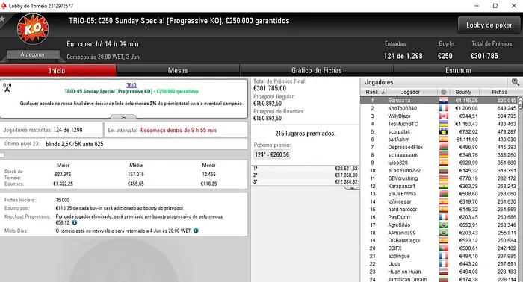Click next prize box 124º - €260,56
Image resolution: width=523 pixels, height=282 pixels.
(272, 154)
